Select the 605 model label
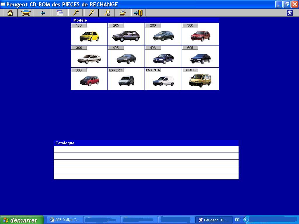The image size is (299, 224). [x=190, y=48]
